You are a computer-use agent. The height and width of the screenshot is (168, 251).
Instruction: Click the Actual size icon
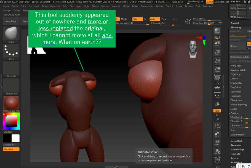coord(217,61)
